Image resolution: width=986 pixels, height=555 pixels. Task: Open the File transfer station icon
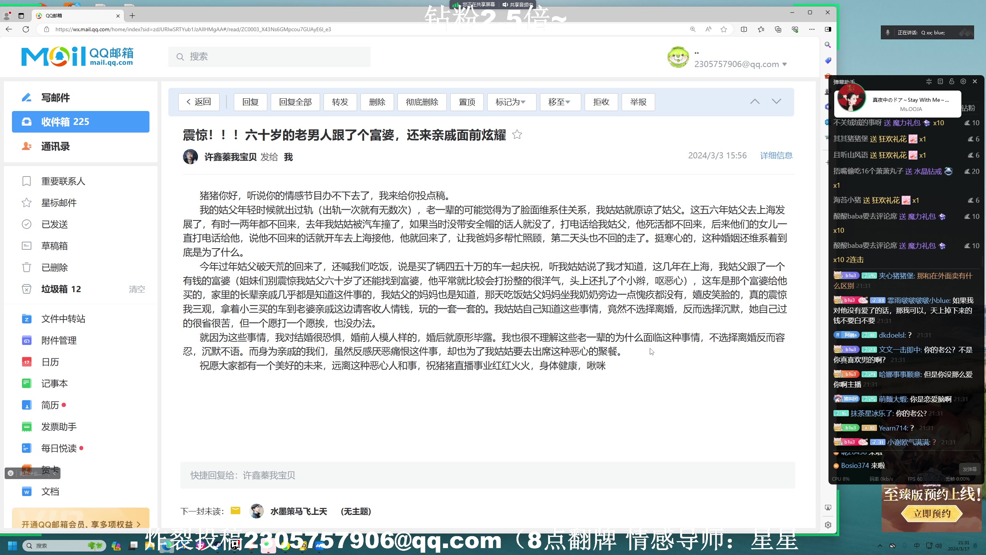(26, 319)
